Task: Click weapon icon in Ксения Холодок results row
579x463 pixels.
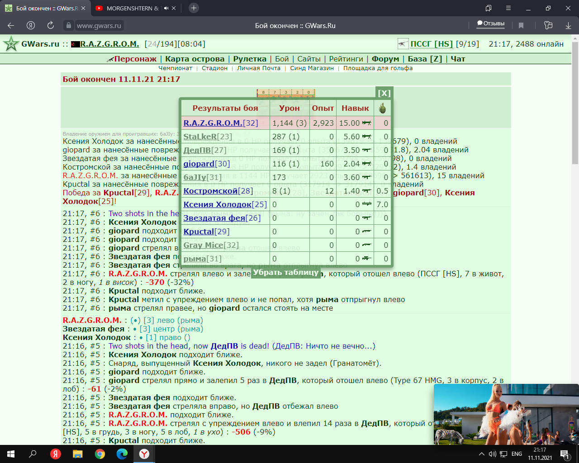Action: 366,204
